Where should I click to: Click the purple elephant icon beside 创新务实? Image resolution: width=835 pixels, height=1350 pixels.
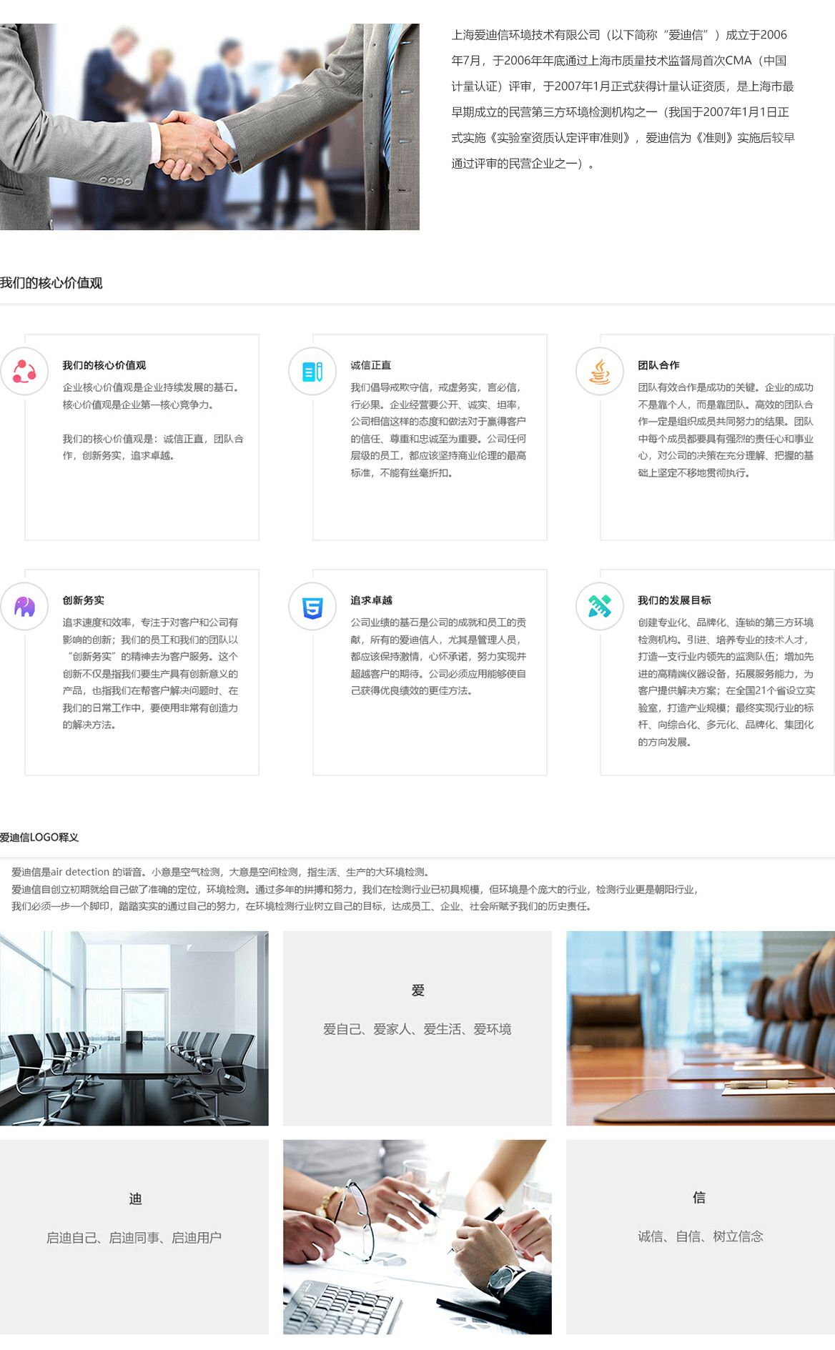(x=24, y=607)
